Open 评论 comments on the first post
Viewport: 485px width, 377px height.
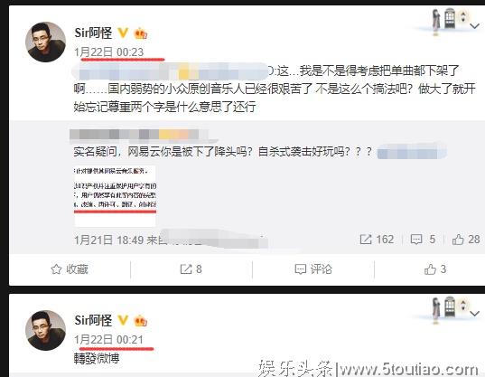click(313, 269)
